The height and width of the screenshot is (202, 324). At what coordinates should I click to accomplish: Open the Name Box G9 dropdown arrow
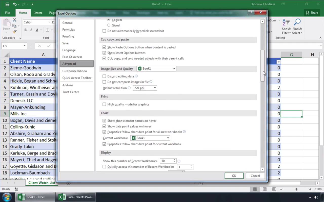coord(25,46)
